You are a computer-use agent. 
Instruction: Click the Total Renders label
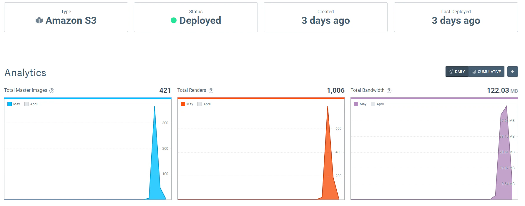point(192,90)
